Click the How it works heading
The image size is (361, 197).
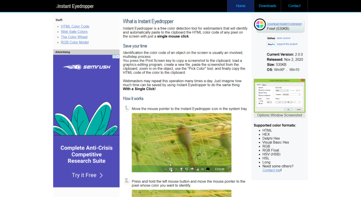tap(133, 99)
